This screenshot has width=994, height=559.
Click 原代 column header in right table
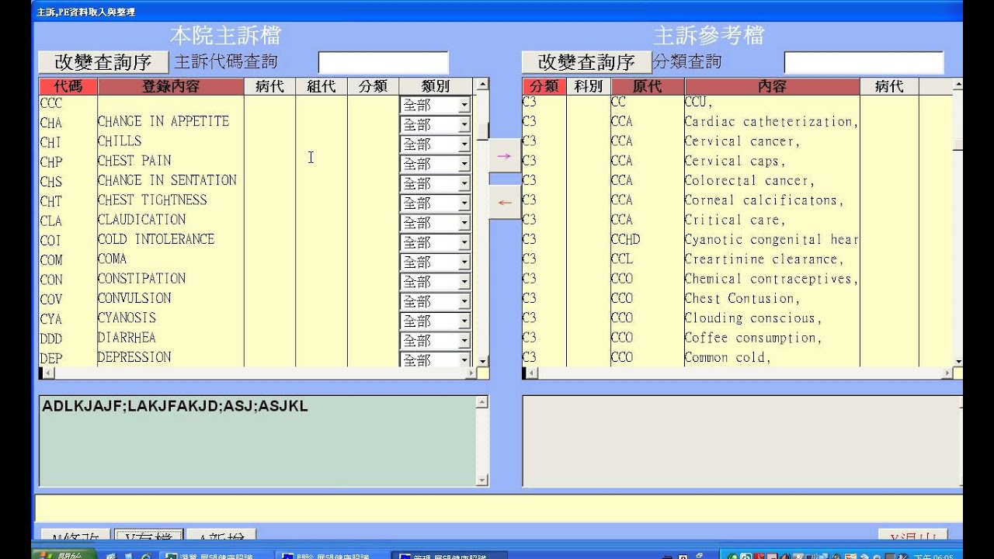coord(648,86)
